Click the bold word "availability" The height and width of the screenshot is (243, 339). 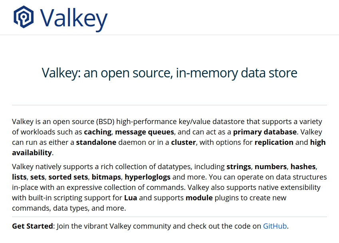32,152
